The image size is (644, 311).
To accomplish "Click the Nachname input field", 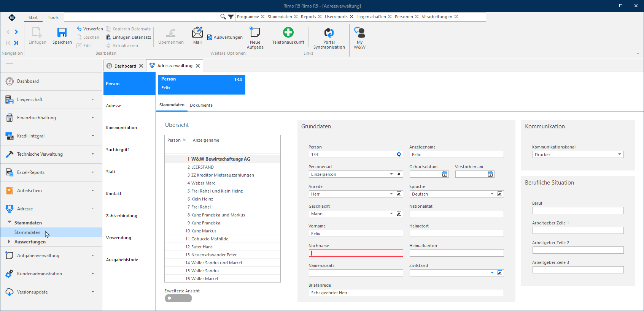I will pyautogui.click(x=356, y=253).
